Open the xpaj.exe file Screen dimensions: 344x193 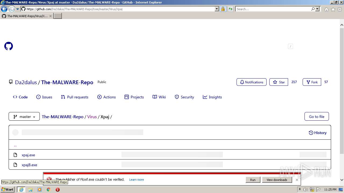pos(28,155)
